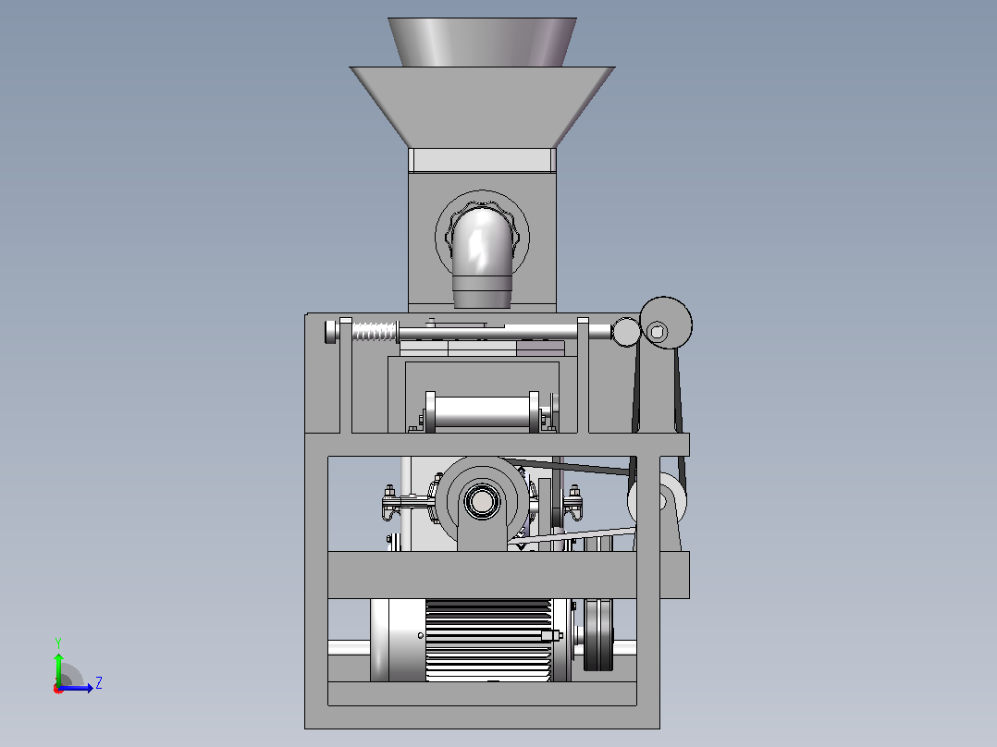Pick the shiny elbow pipe outlet
997x747 pixels.
(x=481, y=258)
